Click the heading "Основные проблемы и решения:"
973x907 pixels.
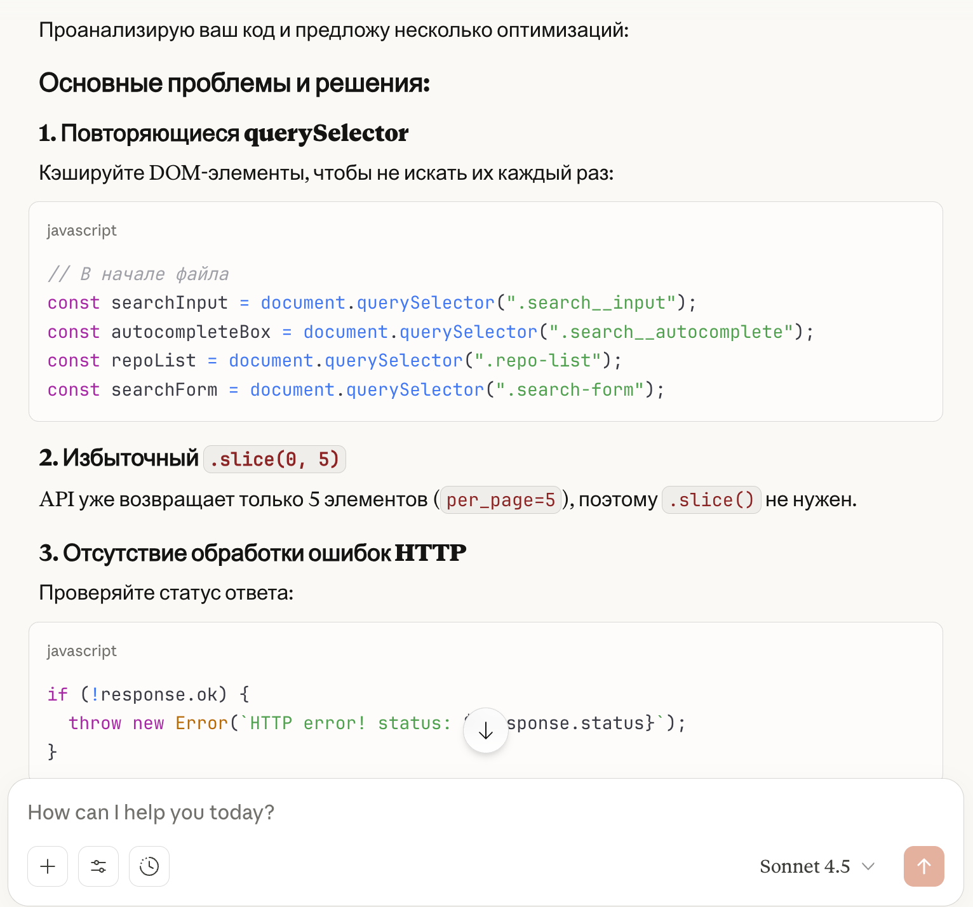pyautogui.click(x=234, y=83)
